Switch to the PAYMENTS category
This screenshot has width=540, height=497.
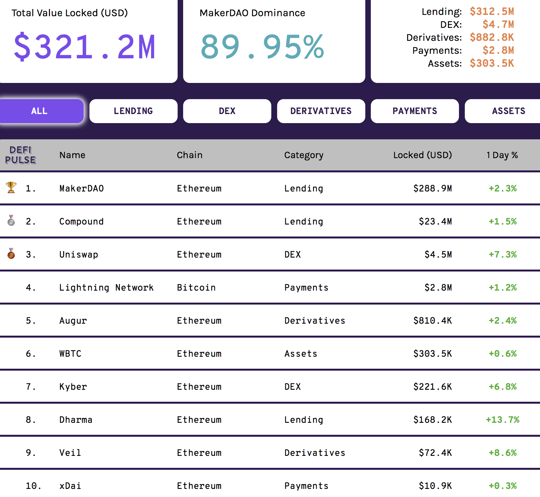(415, 111)
